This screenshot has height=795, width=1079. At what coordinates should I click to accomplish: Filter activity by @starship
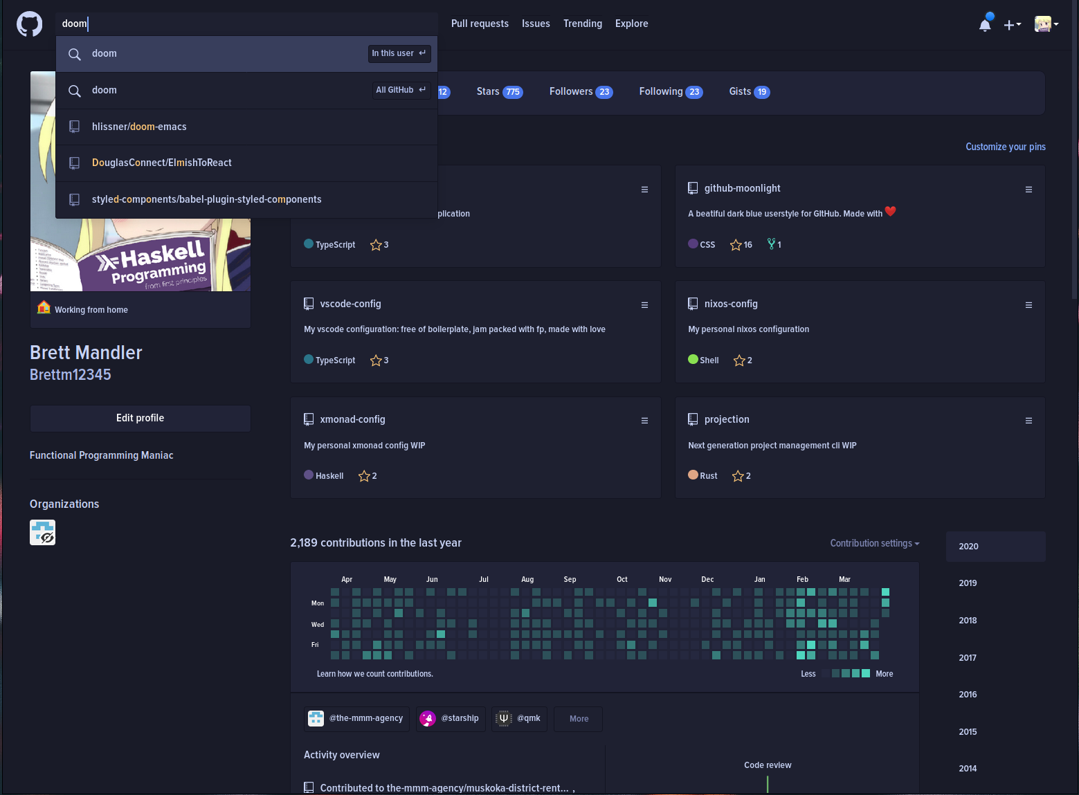(x=451, y=719)
